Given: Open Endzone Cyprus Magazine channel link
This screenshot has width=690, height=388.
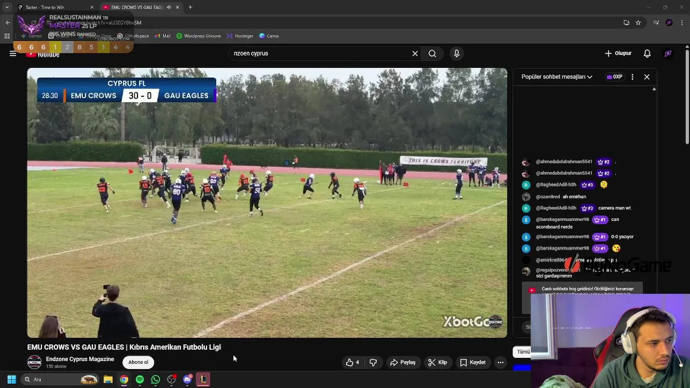Looking at the screenshot, I should tap(80, 359).
